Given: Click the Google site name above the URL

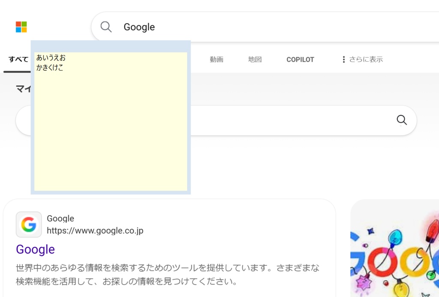Looking at the screenshot, I should click(60, 218).
